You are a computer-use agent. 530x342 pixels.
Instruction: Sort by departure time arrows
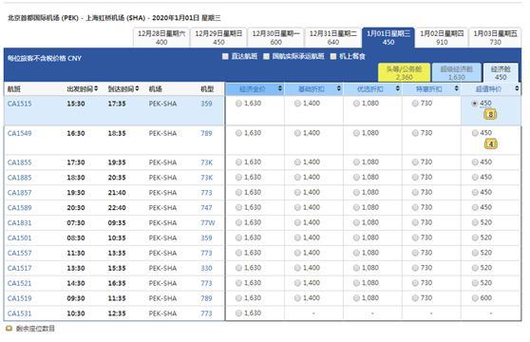coord(96,88)
